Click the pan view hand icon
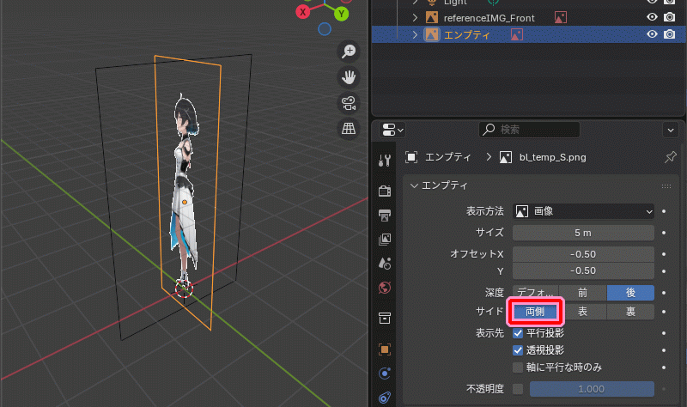The width and height of the screenshot is (687, 407). [349, 77]
